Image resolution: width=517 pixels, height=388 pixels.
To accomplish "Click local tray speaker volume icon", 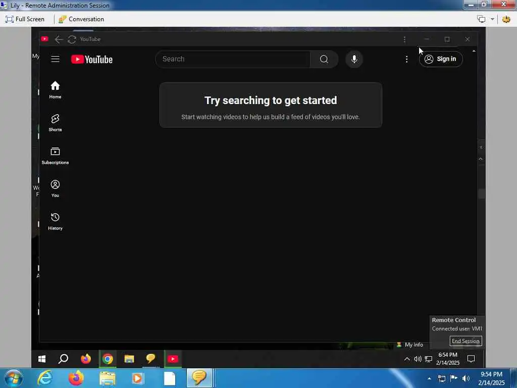I will pos(466,378).
